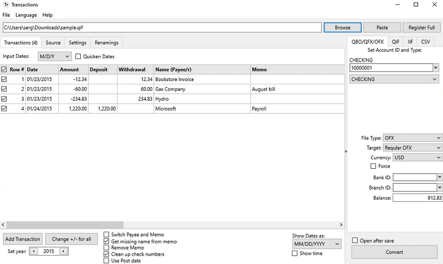Open the account ID 10000001 dropdown arrow

(436, 67)
